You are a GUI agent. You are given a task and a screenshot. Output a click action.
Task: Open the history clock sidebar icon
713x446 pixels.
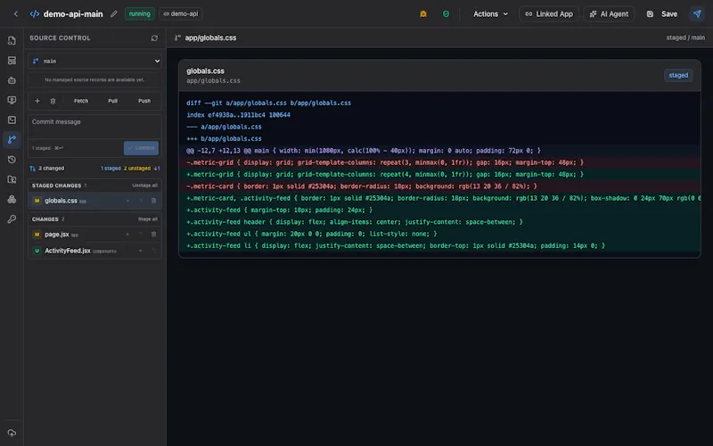pos(12,160)
